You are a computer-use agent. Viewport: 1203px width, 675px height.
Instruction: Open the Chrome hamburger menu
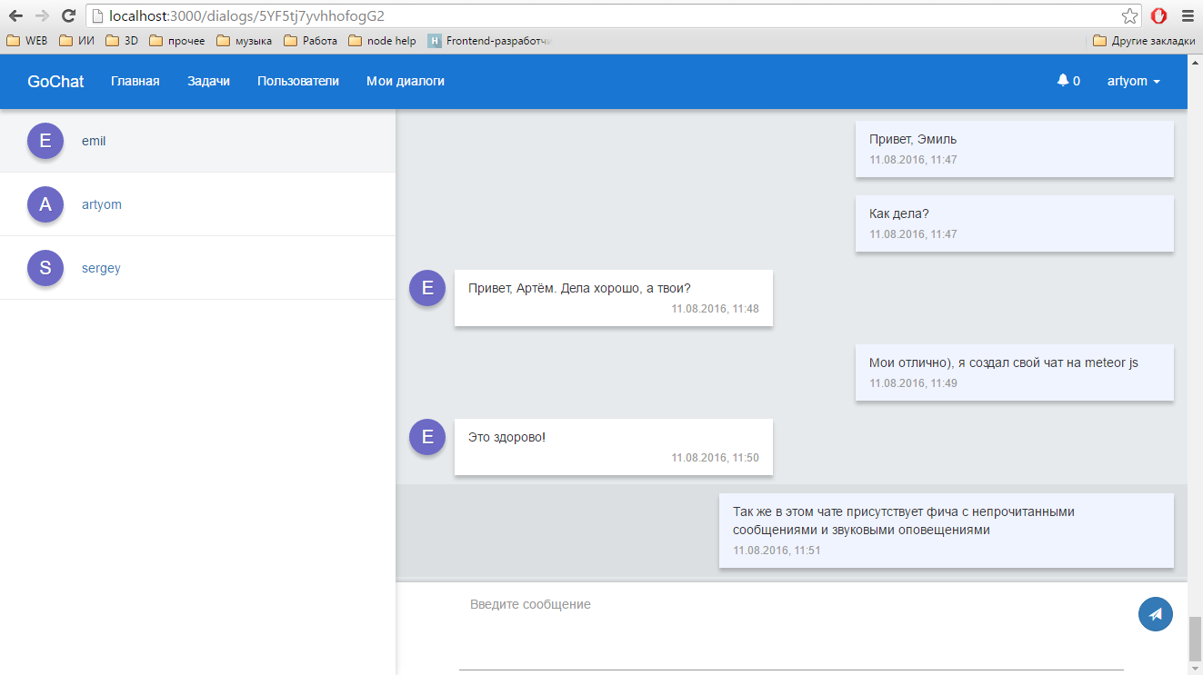point(1187,15)
